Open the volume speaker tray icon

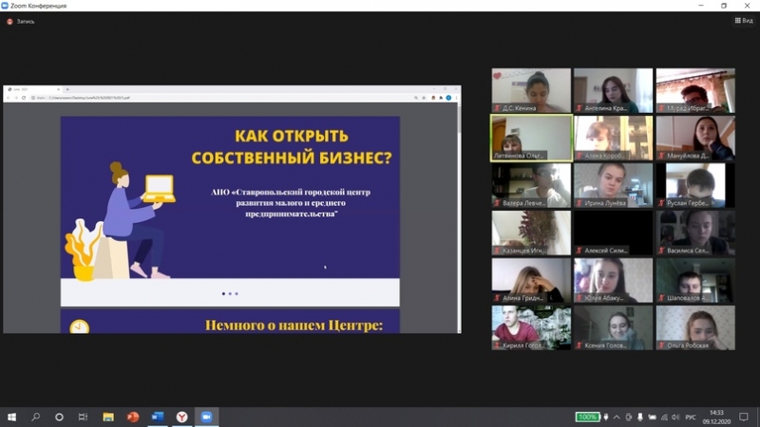click(675, 417)
